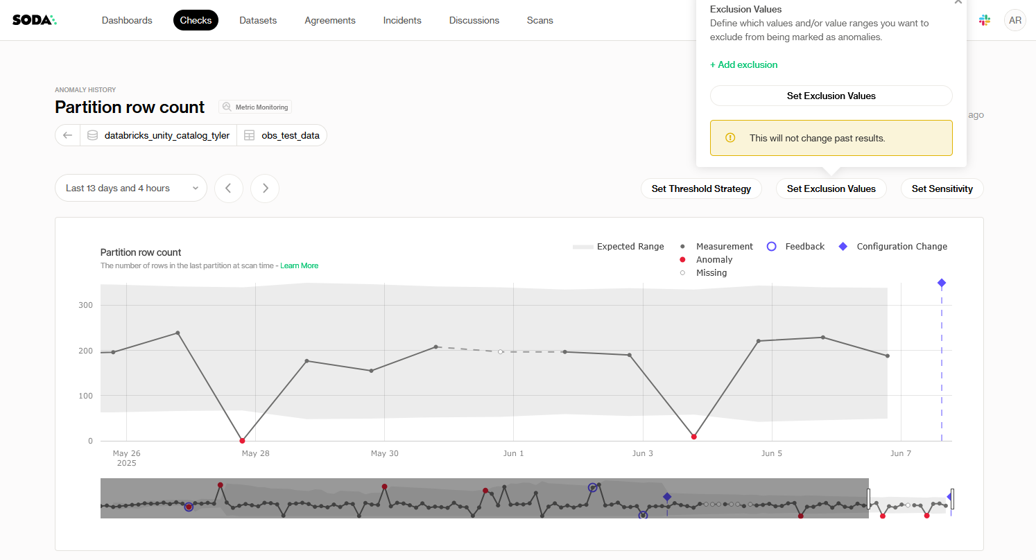Go to previous time period arrow
Image resolution: width=1036 pixels, height=560 pixels.
[229, 189]
